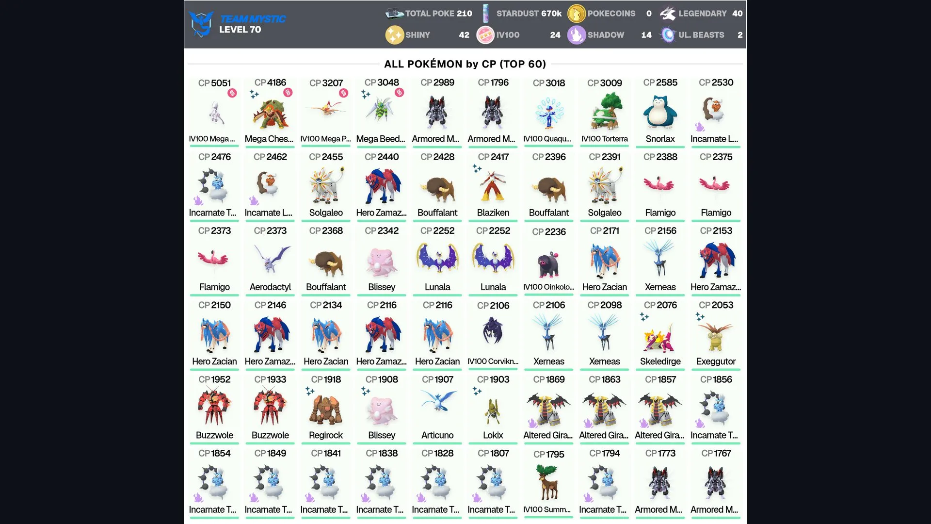
Task: Select the Snorlax CP 2585 card
Action: pos(660,112)
